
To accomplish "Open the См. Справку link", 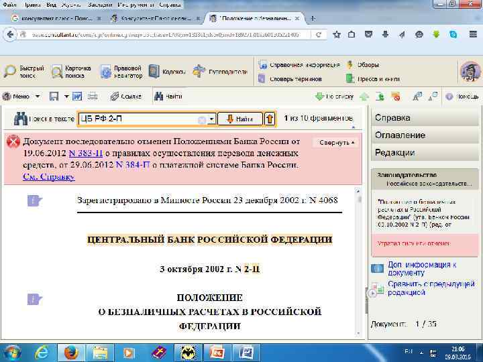I will point(49,177).
